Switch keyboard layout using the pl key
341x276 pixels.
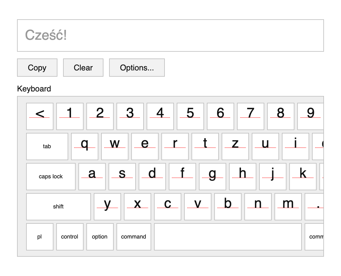pos(39,237)
